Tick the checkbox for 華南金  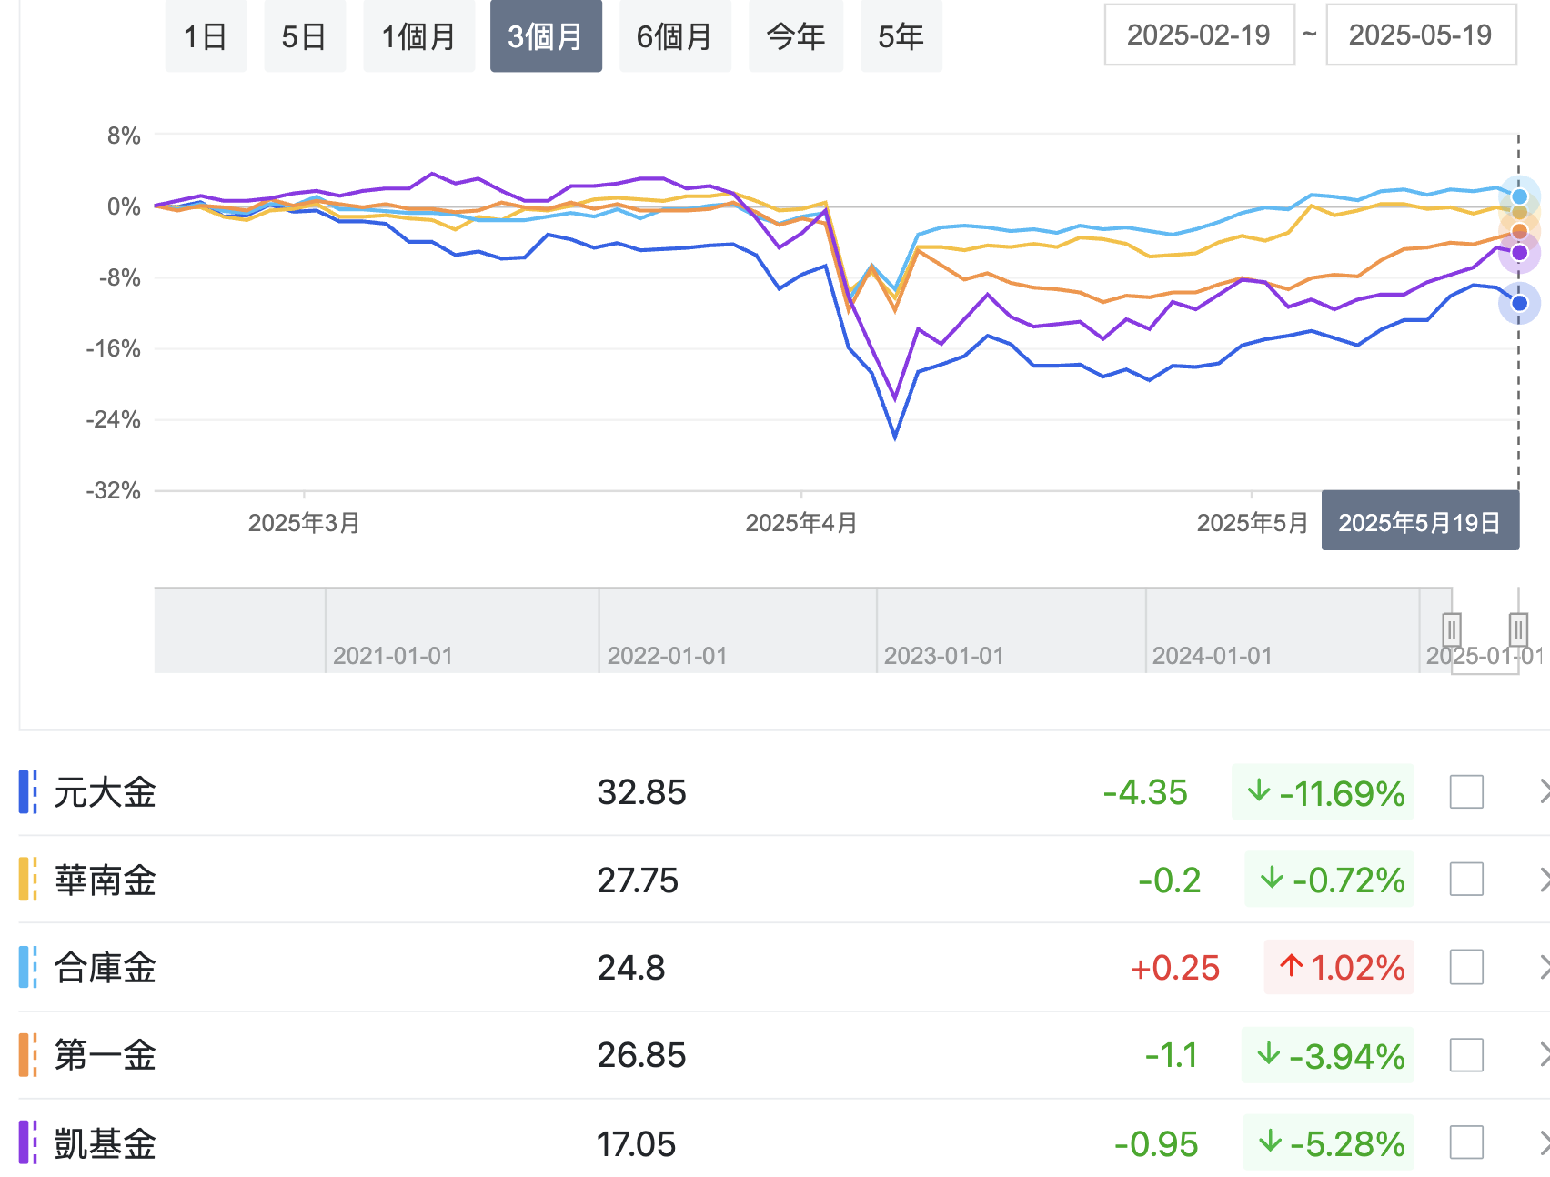[1466, 879]
